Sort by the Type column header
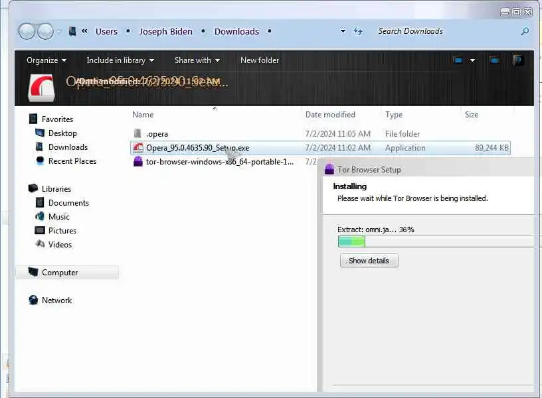Viewport: 542px width, 398px height. (x=394, y=115)
